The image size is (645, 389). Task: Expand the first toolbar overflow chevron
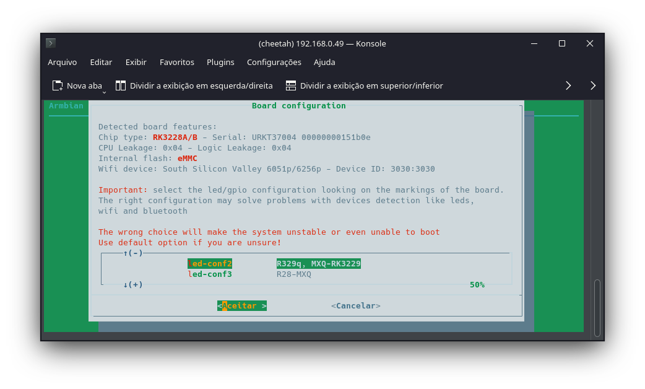coord(568,85)
